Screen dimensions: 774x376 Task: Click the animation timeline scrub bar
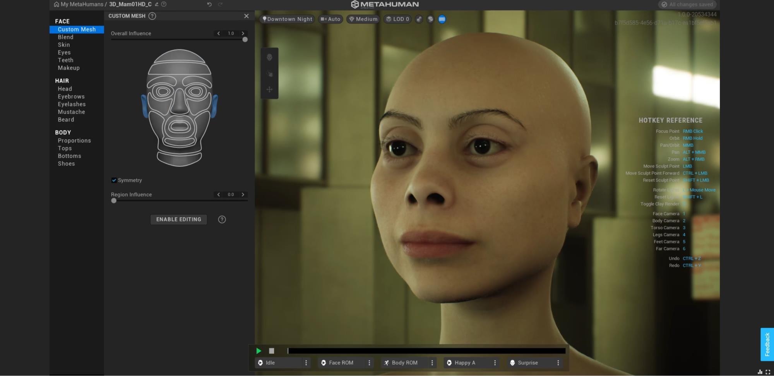[x=426, y=351]
